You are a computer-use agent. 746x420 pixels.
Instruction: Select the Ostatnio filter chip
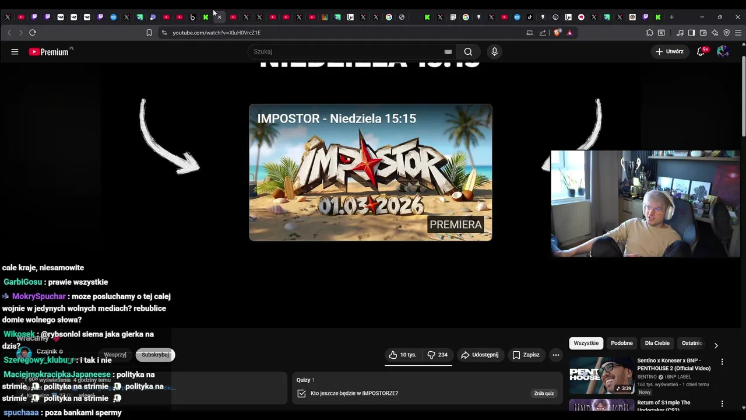[x=692, y=343]
